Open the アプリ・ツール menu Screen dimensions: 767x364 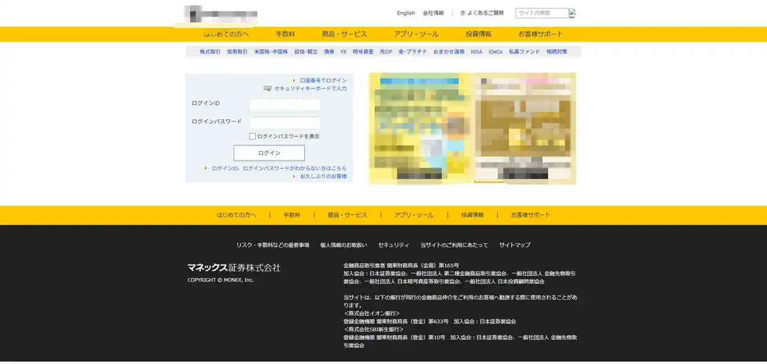point(417,34)
